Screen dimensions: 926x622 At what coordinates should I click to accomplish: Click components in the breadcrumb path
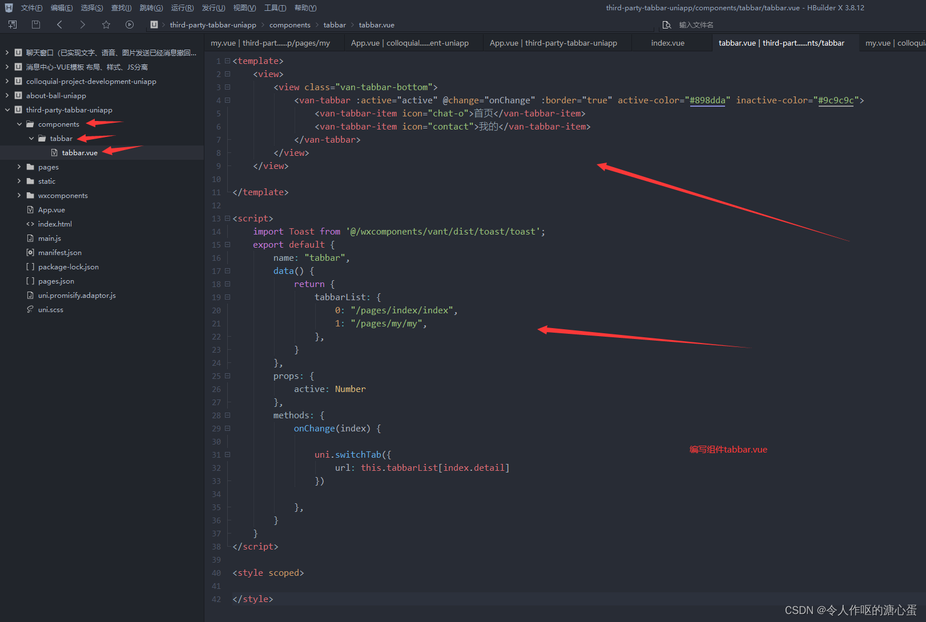point(290,25)
